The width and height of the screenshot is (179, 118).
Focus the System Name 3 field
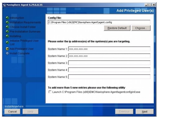pos(109,63)
